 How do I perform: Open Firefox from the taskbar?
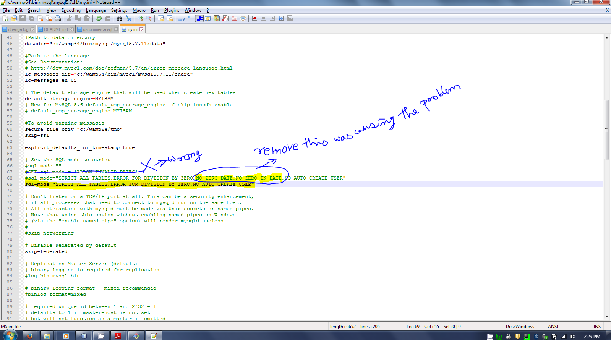[29, 336]
